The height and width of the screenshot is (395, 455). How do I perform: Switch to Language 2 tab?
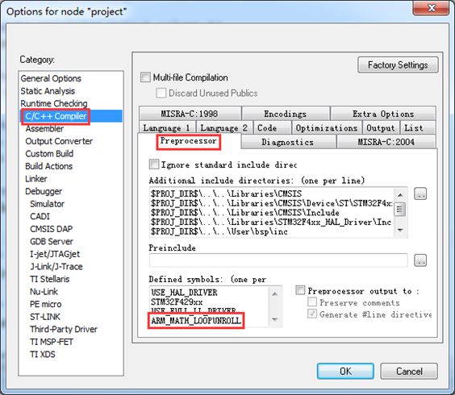pos(224,128)
